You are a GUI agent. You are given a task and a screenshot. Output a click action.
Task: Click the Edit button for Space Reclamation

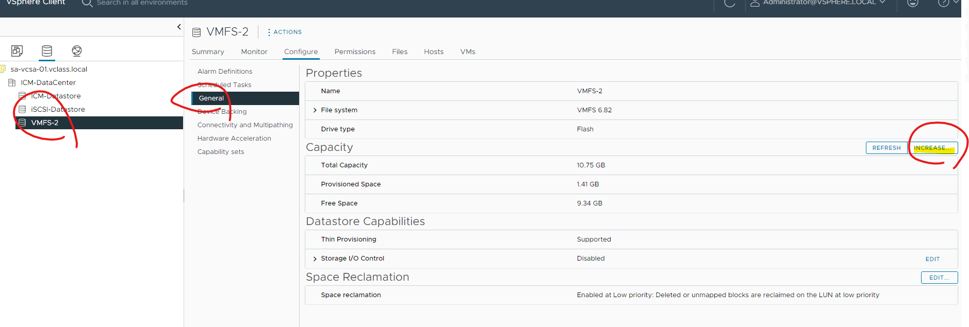point(939,278)
